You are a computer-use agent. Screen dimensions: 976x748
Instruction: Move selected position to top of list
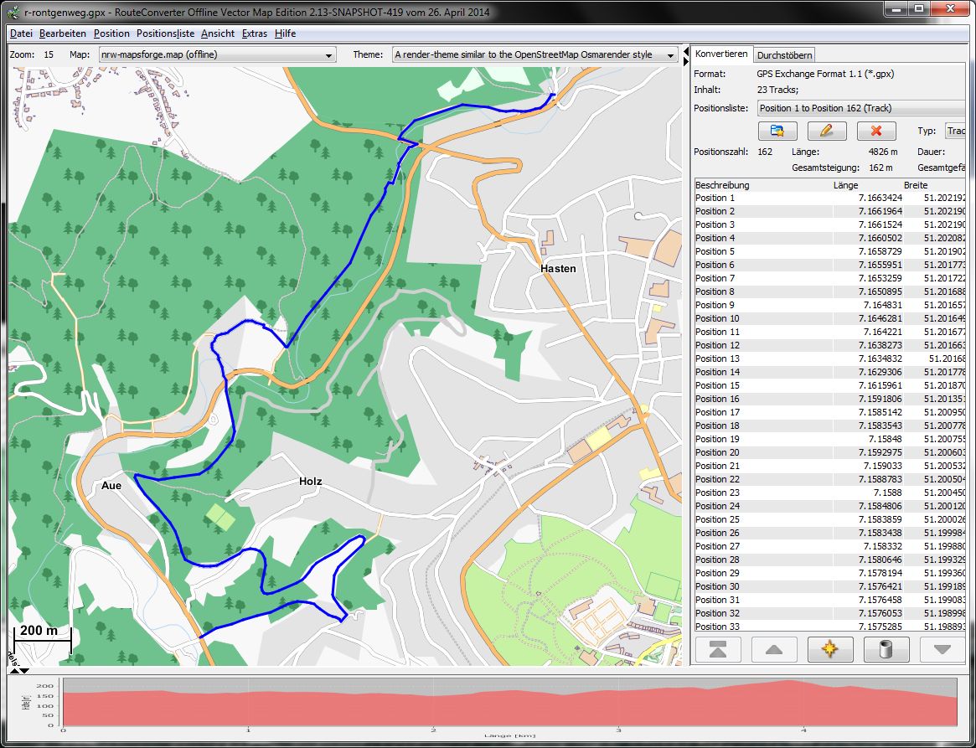718,649
